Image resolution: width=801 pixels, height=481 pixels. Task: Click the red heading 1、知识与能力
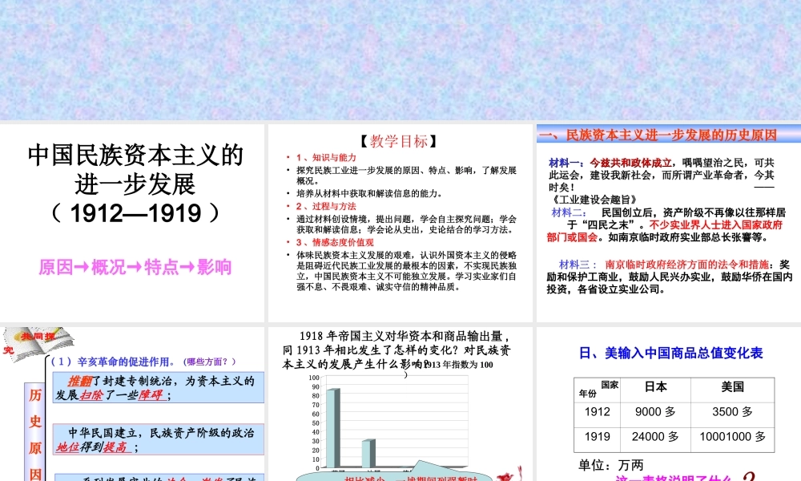[x=326, y=157]
